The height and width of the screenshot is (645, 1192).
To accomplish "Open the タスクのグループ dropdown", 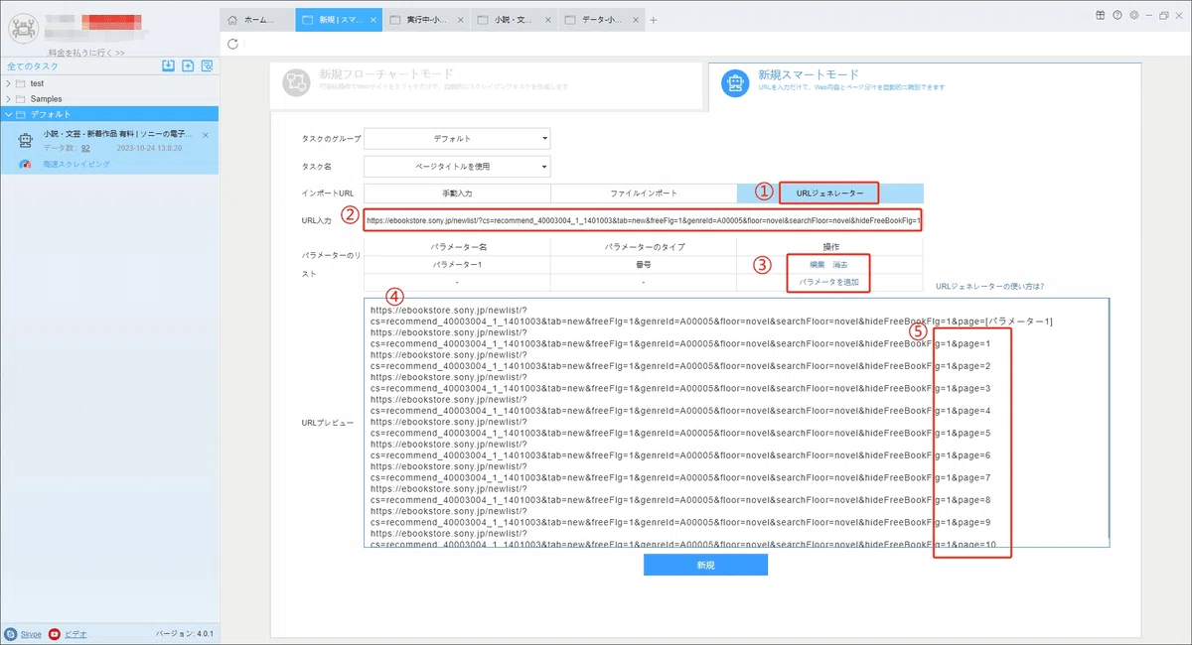I will click(457, 139).
